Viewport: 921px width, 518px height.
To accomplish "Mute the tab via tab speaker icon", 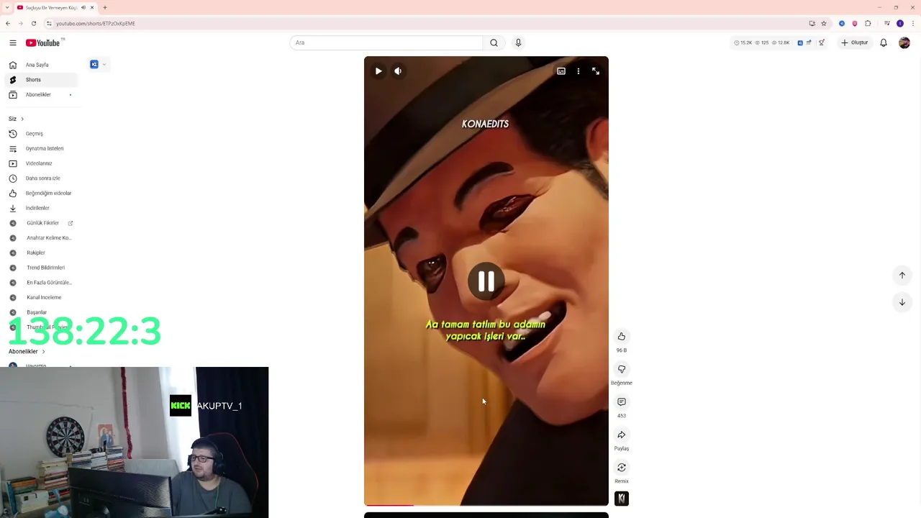I will click(x=83, y=7).
